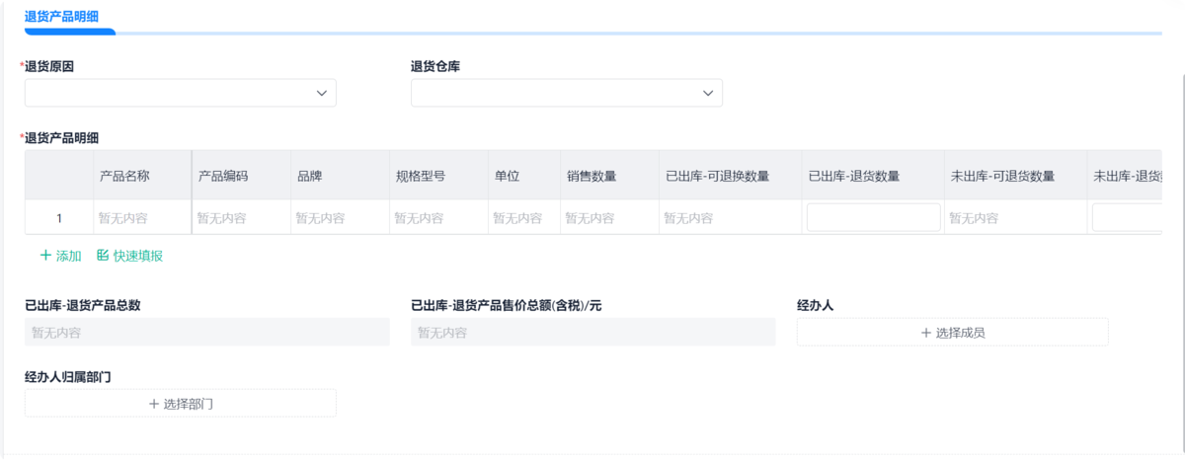Screen dimensions: 1185x461
Task: Click the 快速填报 edit icon
Action: click(103, 256)
